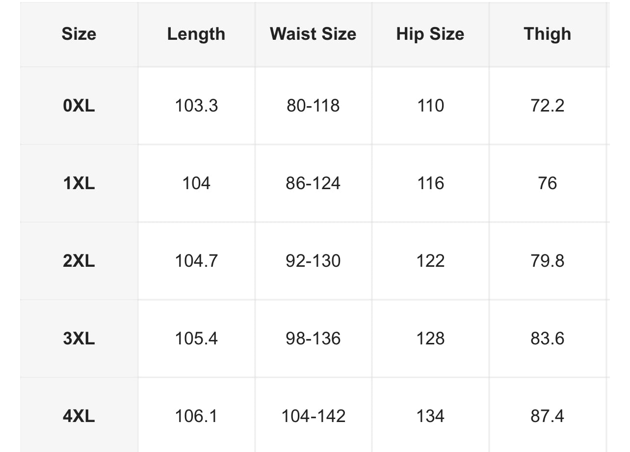630x452 pixels.
Task: Click the 103.3 length cell
Action: click(x=196, y=106)
